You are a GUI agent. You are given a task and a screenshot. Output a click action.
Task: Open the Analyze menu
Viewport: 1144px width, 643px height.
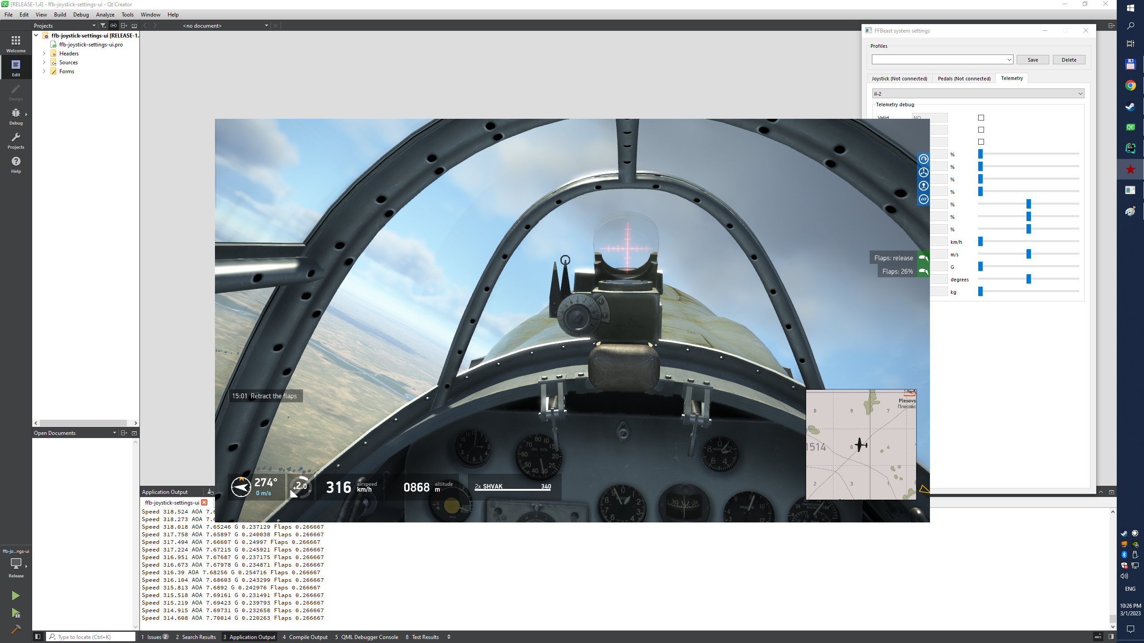coord(105,15)
